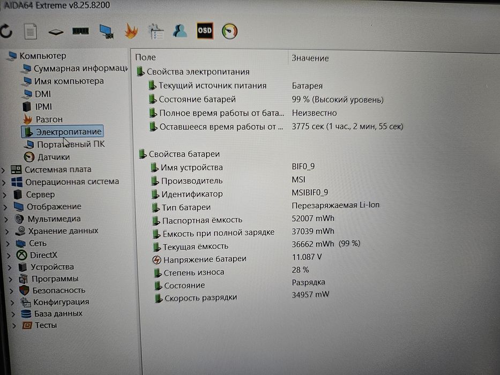Click the 36662 mWh current capacity value
The width and height of the screenshot is (500, 375).
coord(326,244)
